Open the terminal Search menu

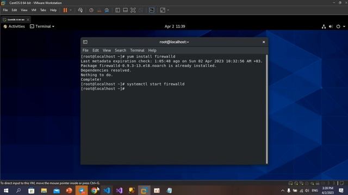coord(121,50)
